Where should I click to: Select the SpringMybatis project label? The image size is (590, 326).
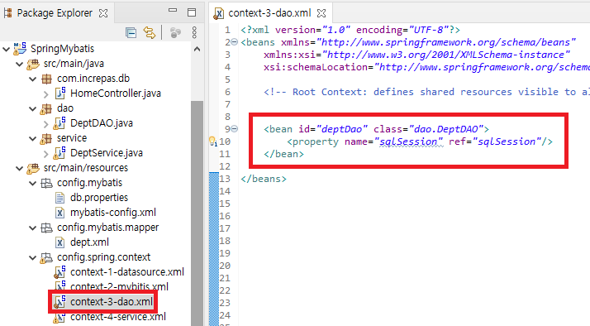[x=63, y=49]
